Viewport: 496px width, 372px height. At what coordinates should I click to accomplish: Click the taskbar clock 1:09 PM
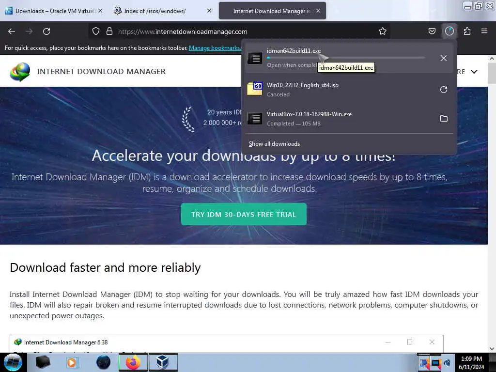coord(471,359)
